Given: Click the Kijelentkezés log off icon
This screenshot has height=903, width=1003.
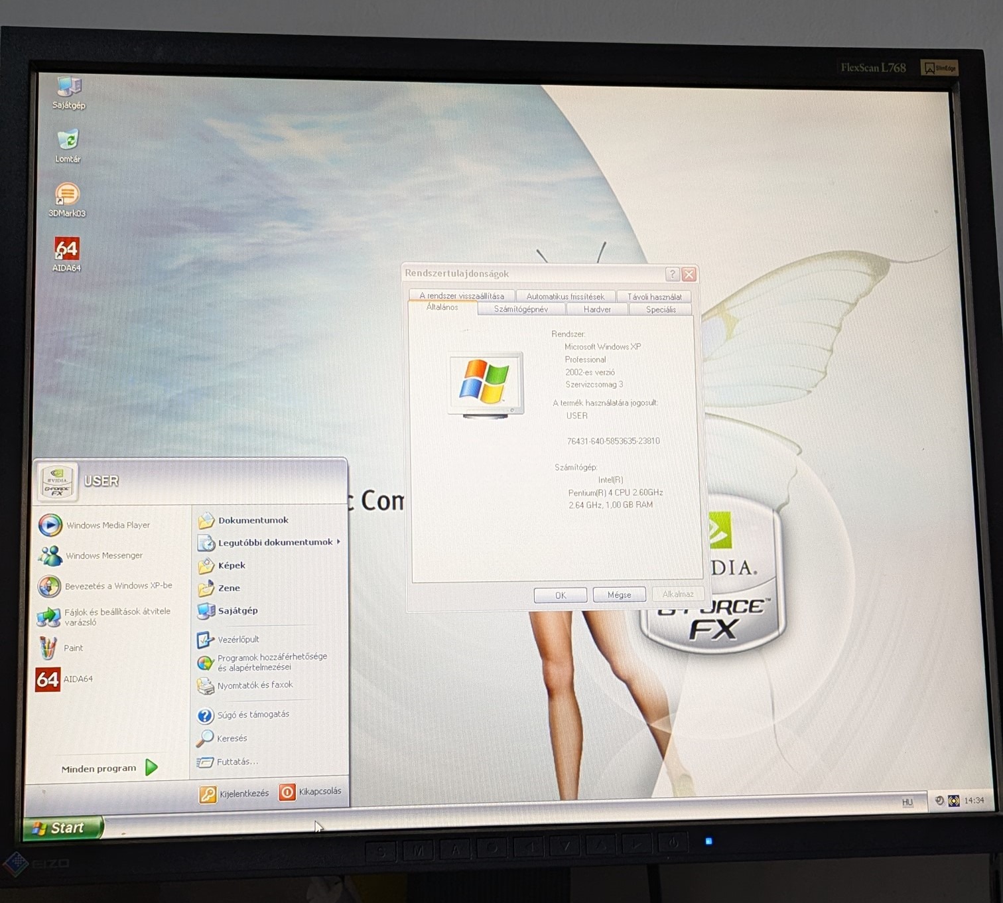Looking at the screenshot, I should [x=208, y=794].
